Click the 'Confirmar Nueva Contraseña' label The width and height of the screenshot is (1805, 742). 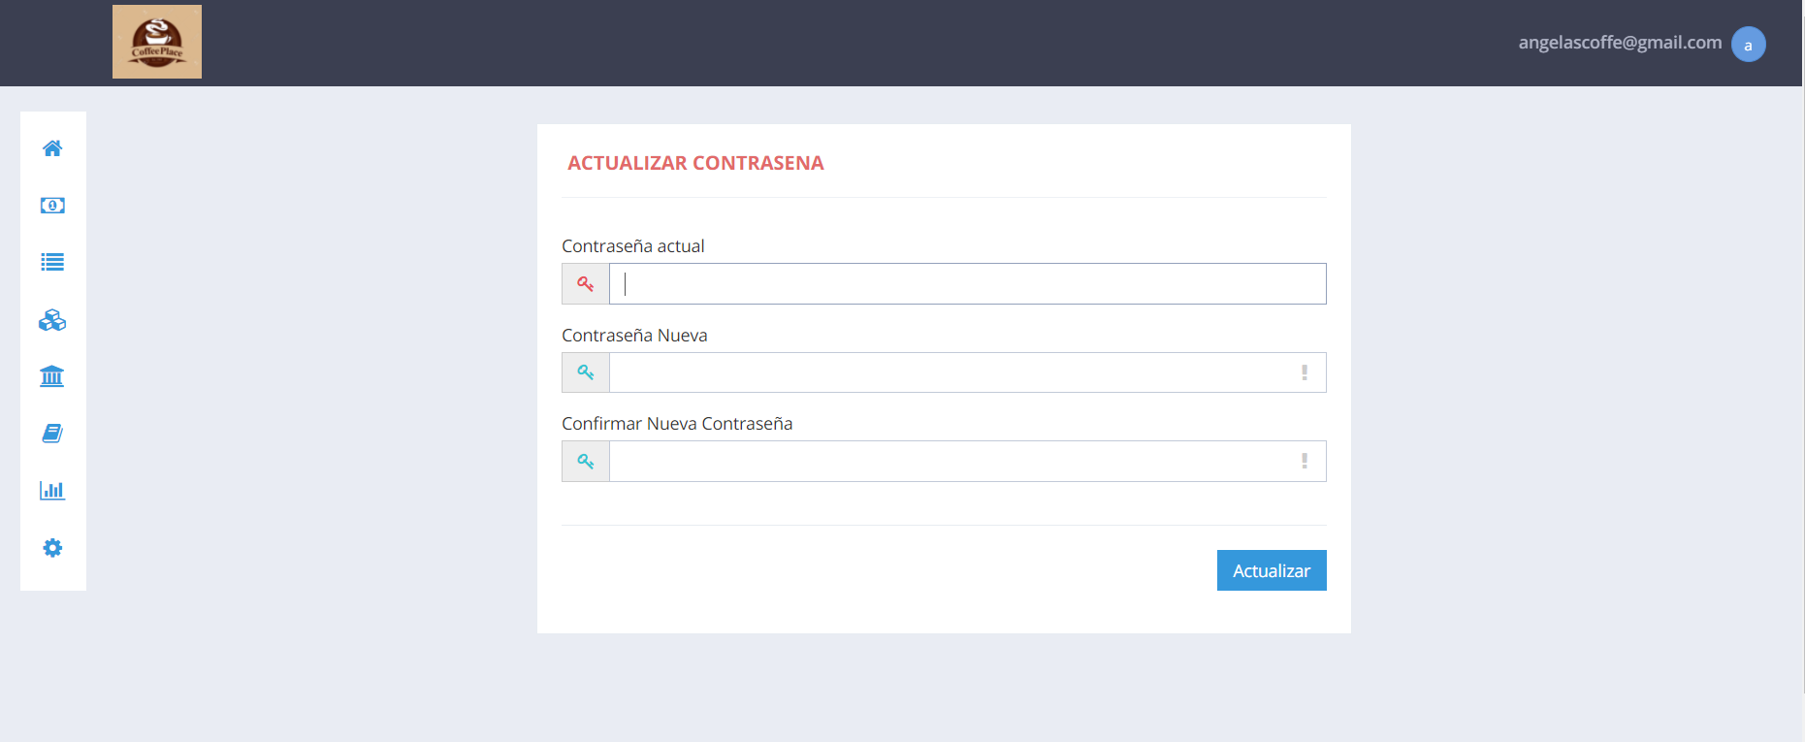[677, 424]
